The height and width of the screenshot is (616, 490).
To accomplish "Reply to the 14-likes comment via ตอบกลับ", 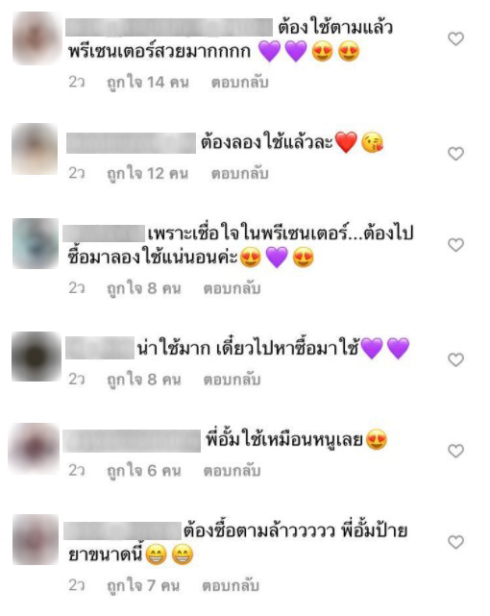I will (239, 82).
